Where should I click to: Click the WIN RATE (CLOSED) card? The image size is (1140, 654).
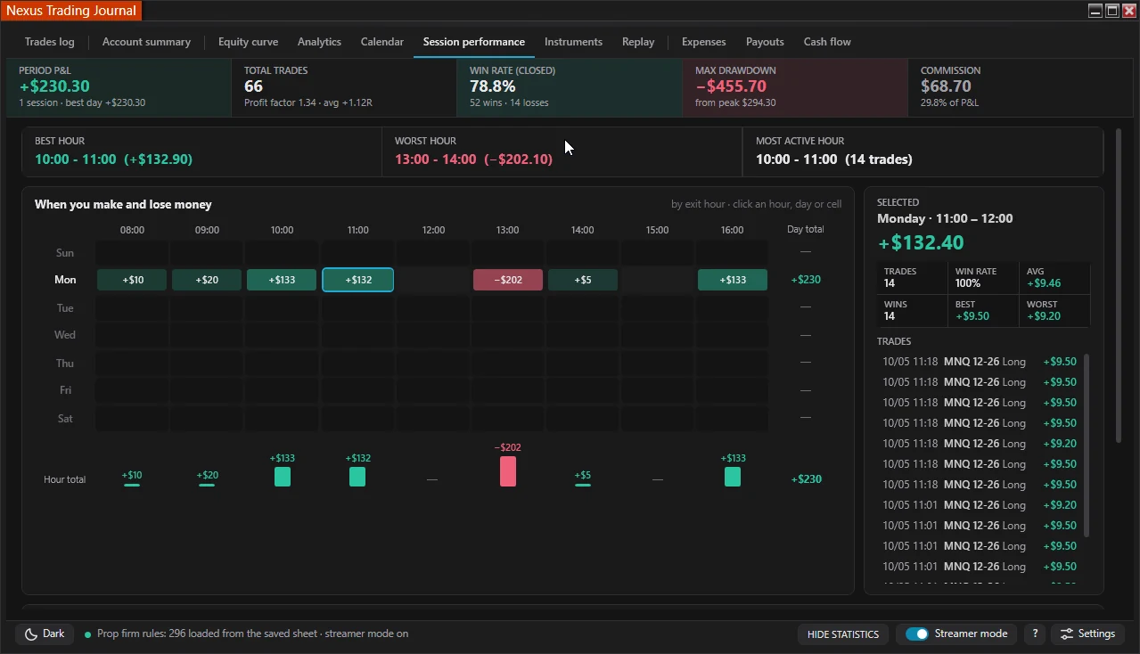[570, 87]
